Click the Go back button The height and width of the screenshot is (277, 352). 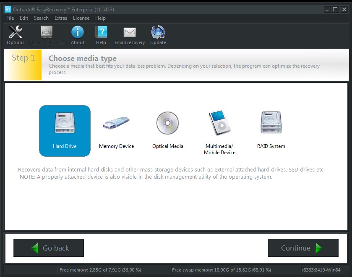(x=49, y=248)
